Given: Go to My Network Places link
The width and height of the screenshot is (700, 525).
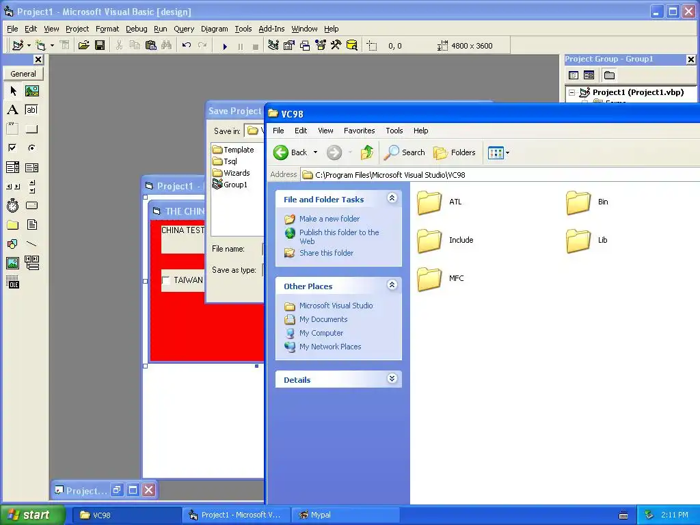Looking at the screenshot, I should [330, 347].
